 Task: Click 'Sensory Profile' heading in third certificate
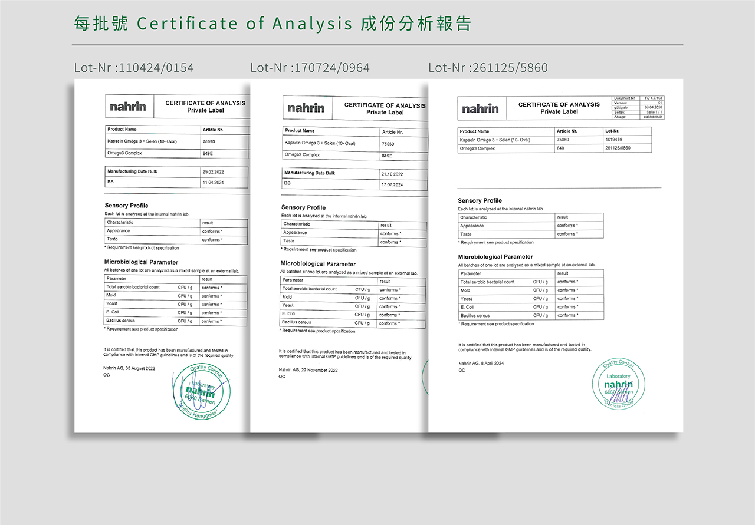pos(480,201)
